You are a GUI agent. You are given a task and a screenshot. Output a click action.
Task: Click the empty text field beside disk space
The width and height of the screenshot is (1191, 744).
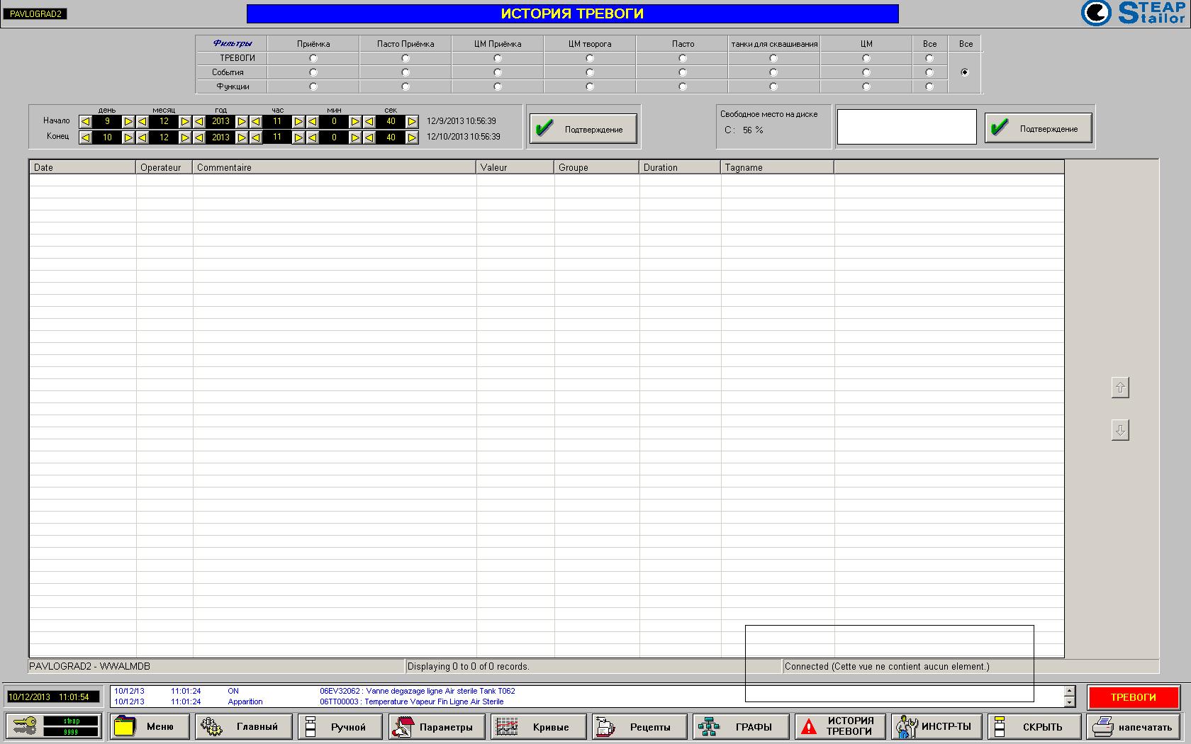906,128
